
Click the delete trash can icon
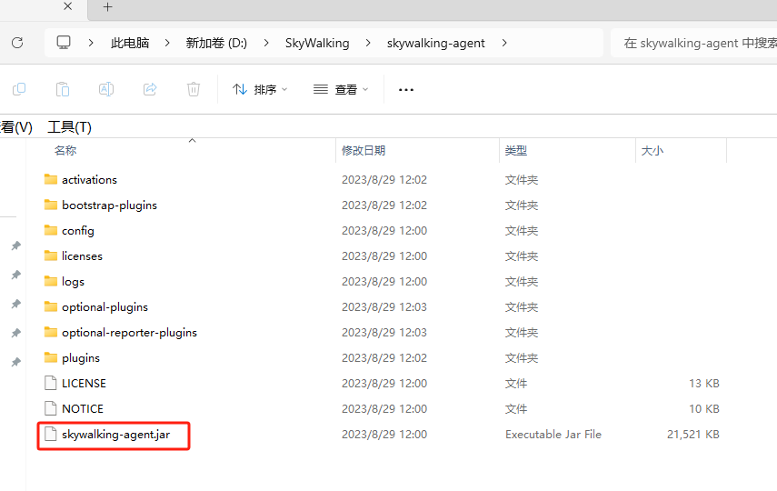(194, 89)
